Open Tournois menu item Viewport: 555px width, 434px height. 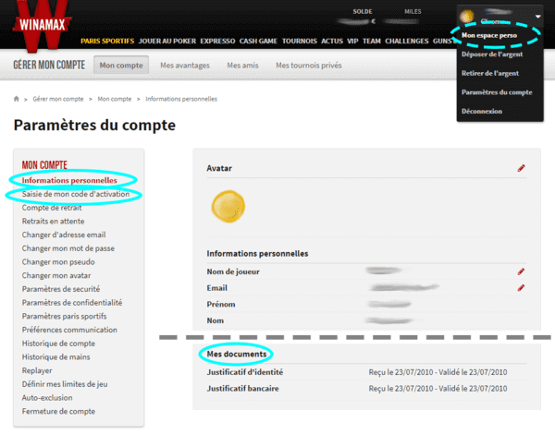coord(300,41)
